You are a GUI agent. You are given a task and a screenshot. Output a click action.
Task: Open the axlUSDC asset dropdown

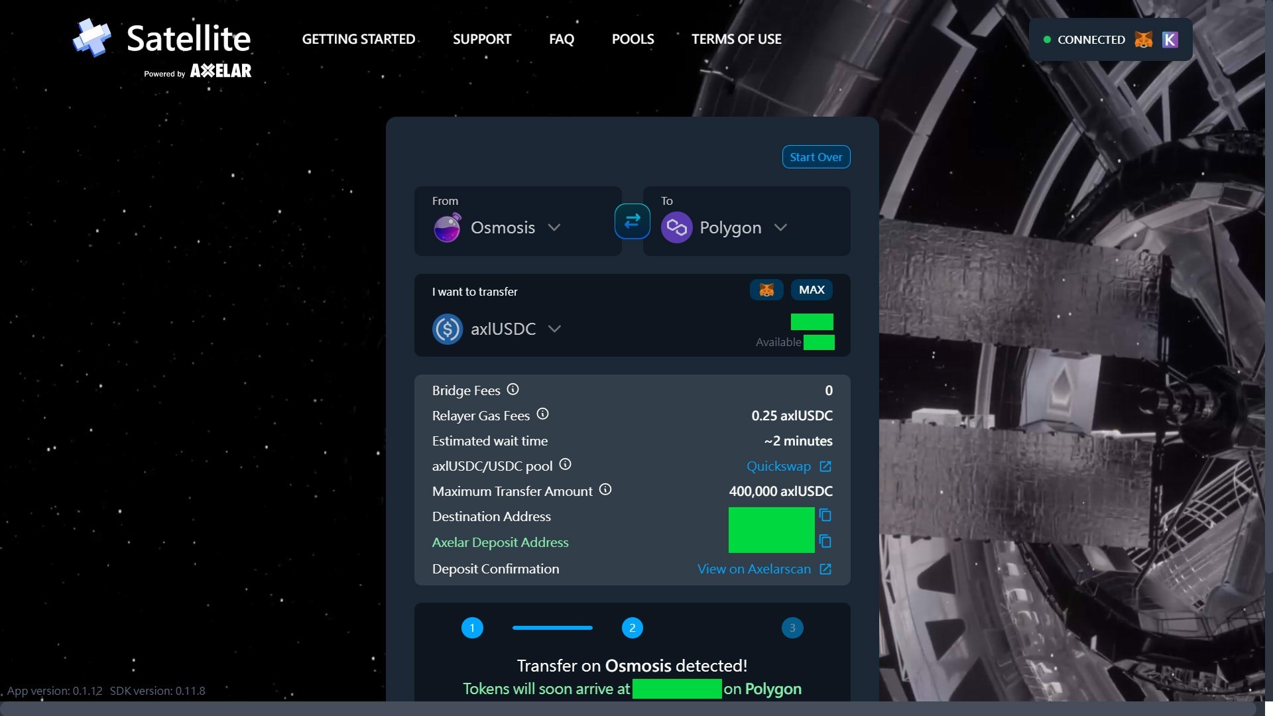(x=554, y=329)
